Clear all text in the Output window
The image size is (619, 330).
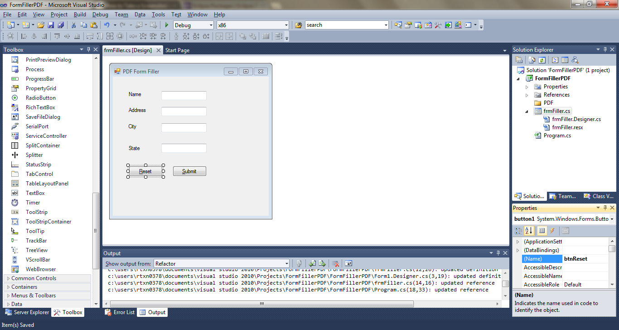point(335,263)
